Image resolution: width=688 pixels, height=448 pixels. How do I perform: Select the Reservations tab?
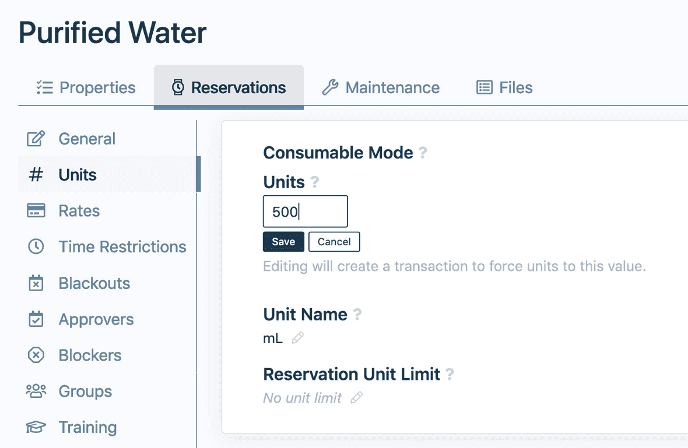[x=229, y=87]
